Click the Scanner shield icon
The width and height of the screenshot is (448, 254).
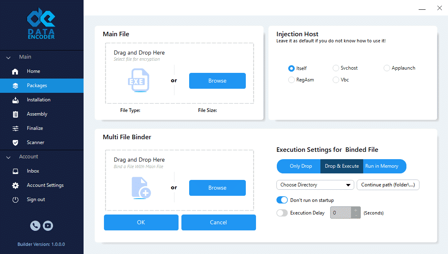15,143
